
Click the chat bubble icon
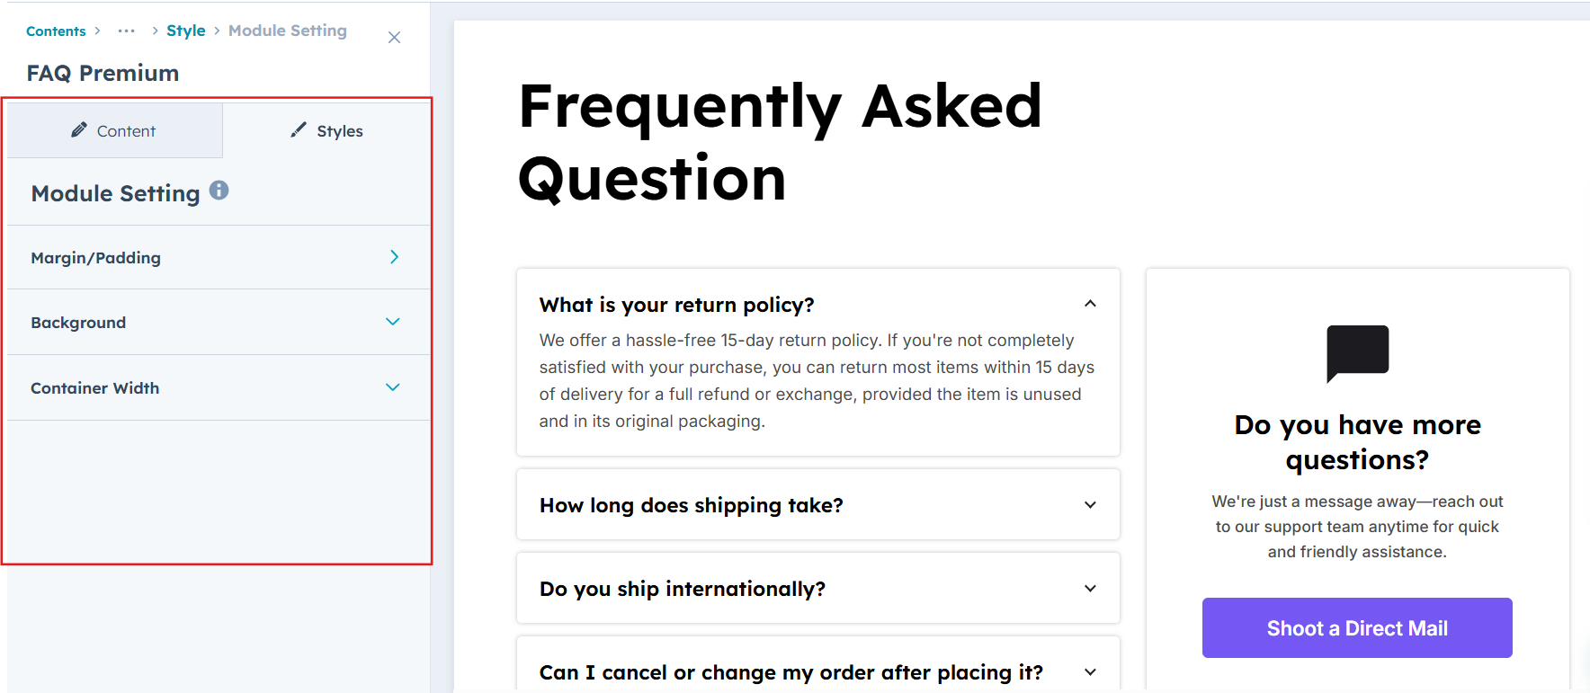(1357, 352)
